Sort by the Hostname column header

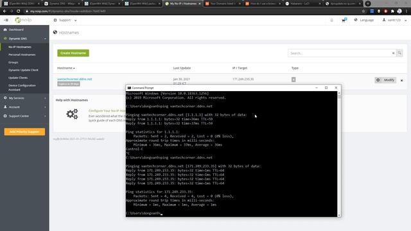[x=66, y=68]
